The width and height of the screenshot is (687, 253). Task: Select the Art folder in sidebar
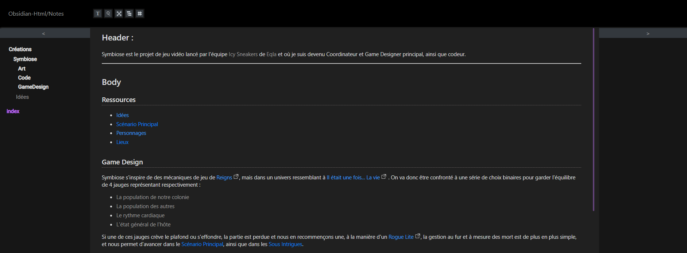22,69
